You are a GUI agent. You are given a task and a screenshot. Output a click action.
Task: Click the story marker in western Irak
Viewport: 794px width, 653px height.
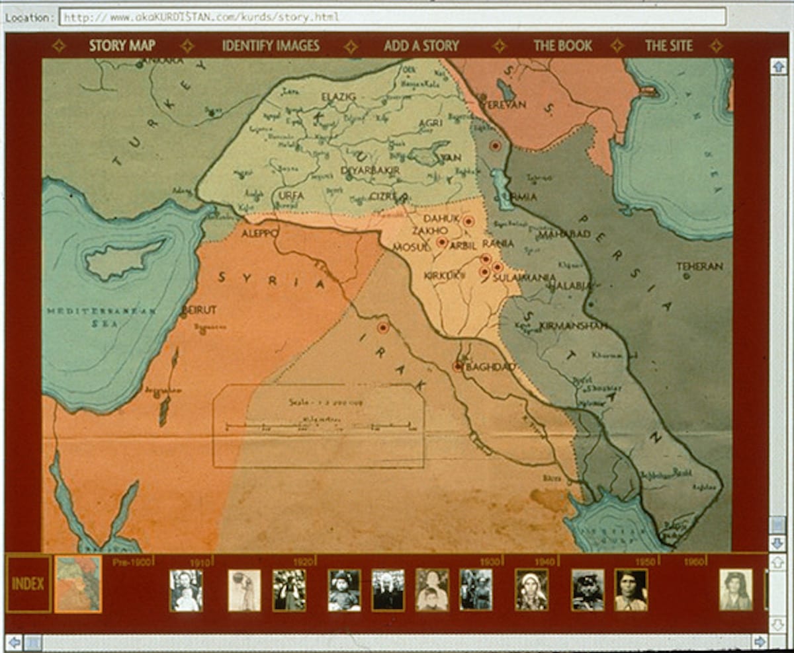382,327
